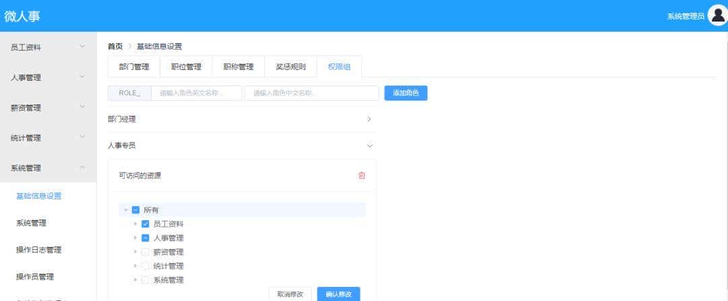Click the system administrator avatar icon

tap(717, 15)
